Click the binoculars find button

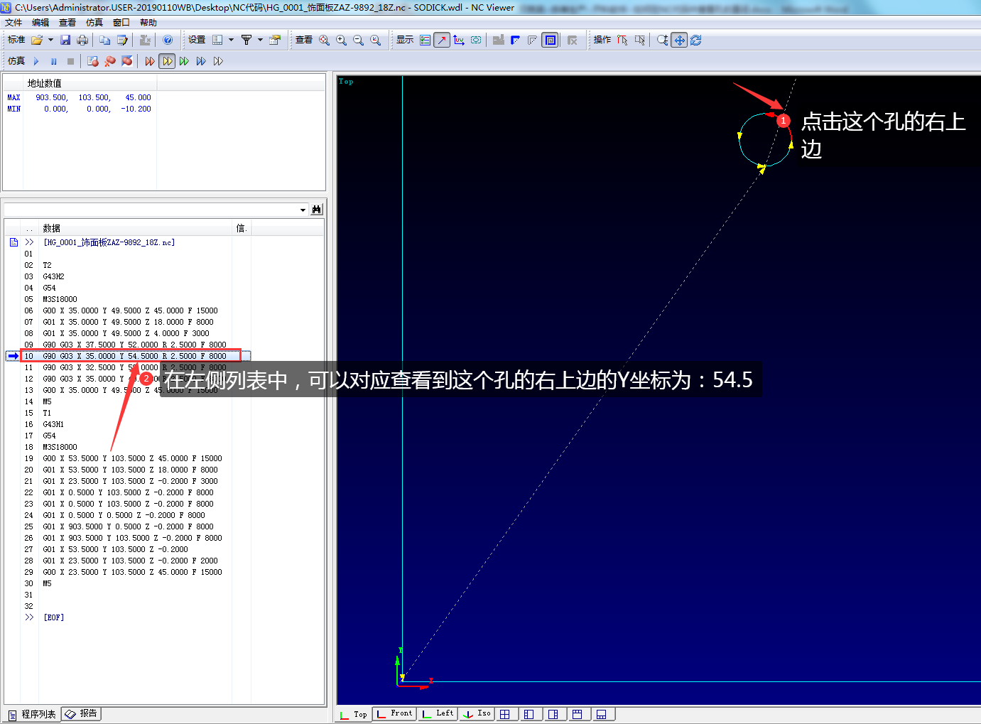tap(317, 210)
